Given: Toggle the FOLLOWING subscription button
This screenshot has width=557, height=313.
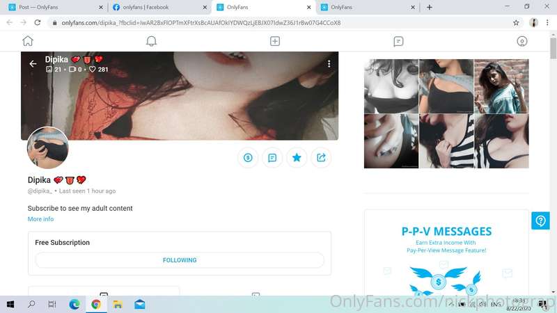Looking at the screenshot, I should (180, 260).
